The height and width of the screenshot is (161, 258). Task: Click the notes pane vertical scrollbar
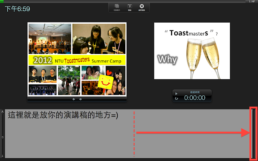pyautogui.click(x=254, y=133)
